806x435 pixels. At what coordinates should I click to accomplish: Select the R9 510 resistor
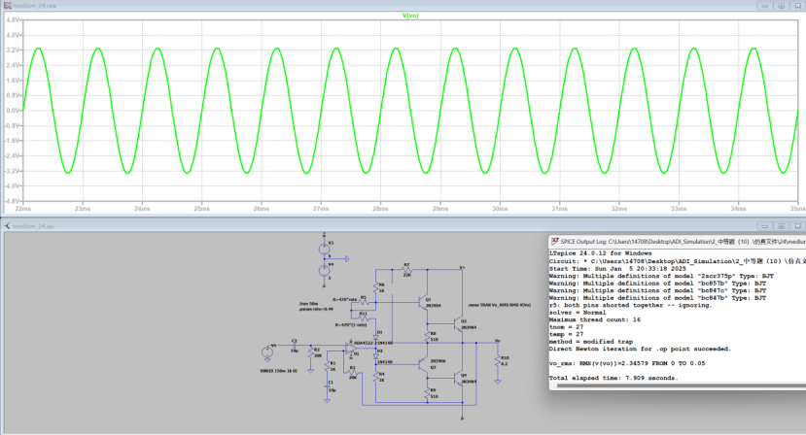[x=427, y=394]
